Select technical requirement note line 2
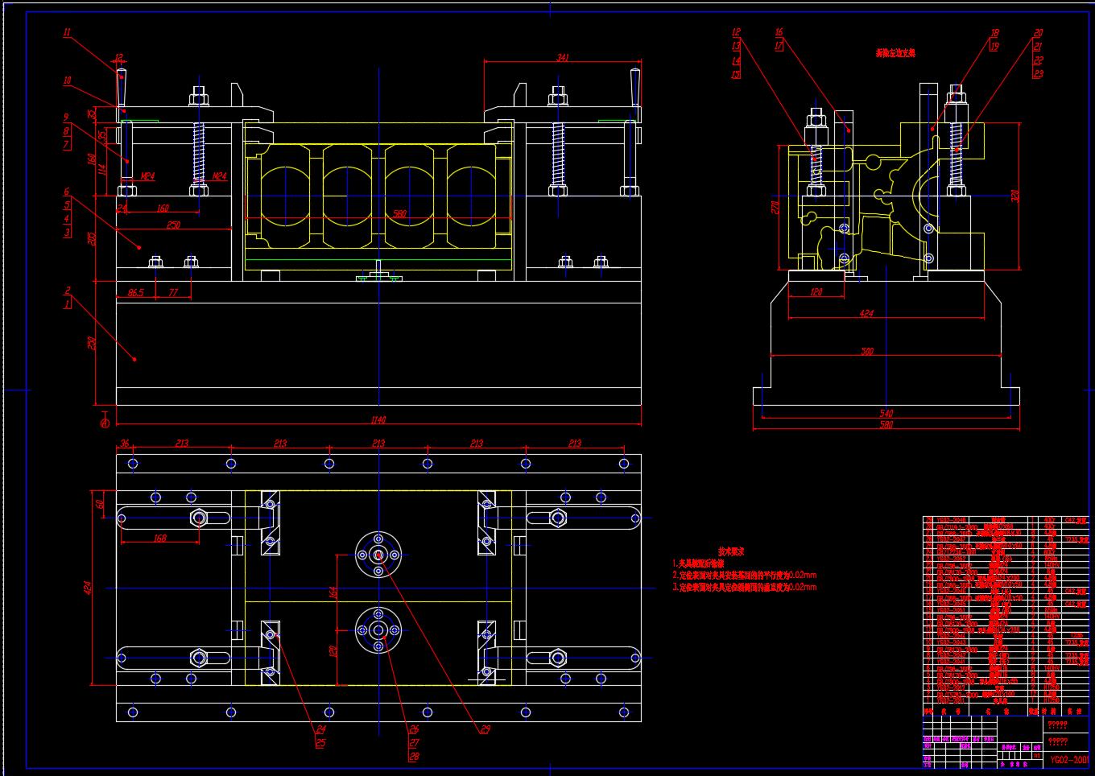 coord(744,576)
